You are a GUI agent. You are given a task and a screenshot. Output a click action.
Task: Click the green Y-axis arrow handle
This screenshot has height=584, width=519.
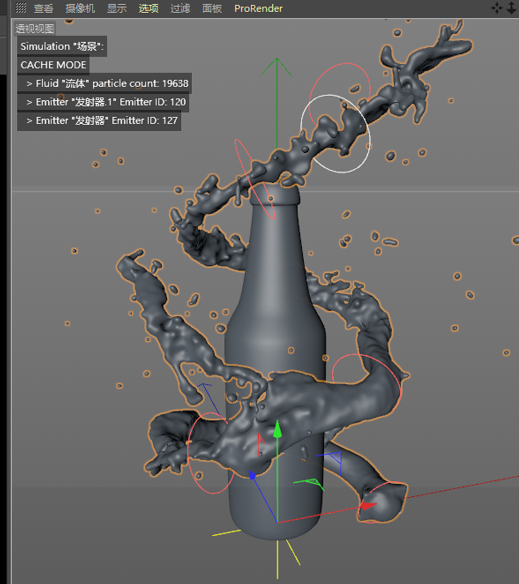pyautogui.click(x=277, y=429)
